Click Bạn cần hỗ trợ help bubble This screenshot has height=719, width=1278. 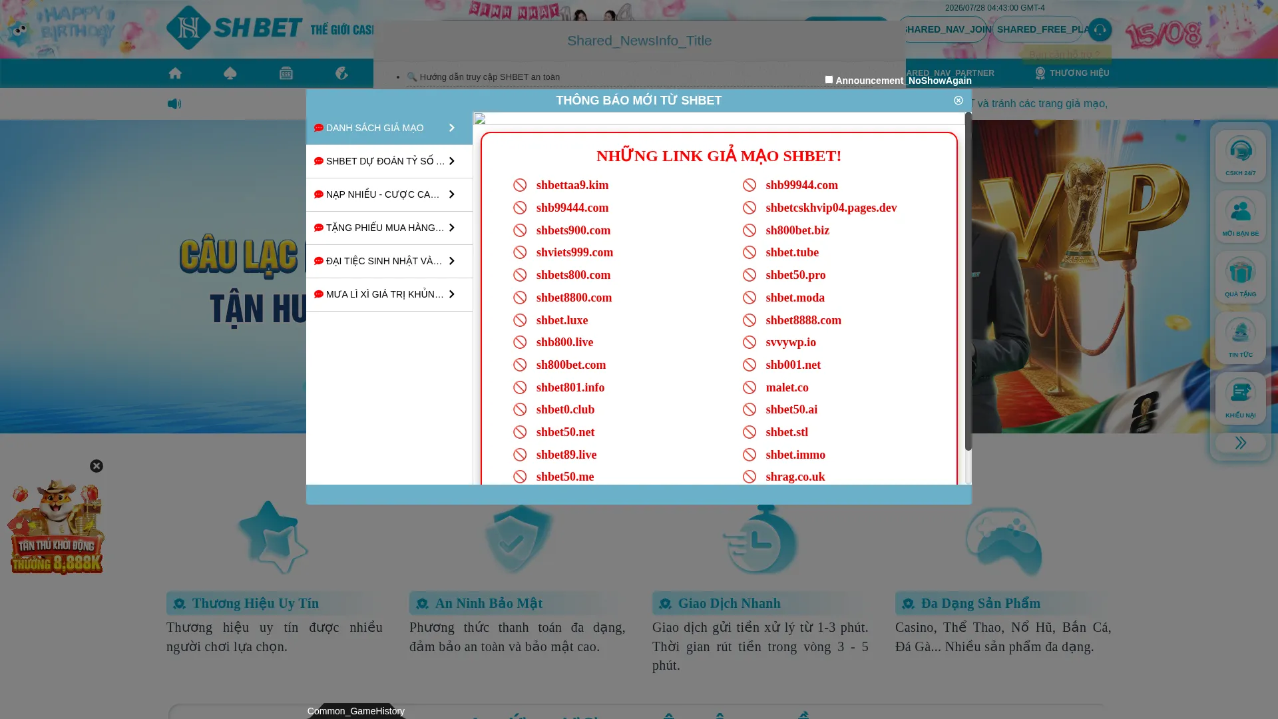(1065, 55)
